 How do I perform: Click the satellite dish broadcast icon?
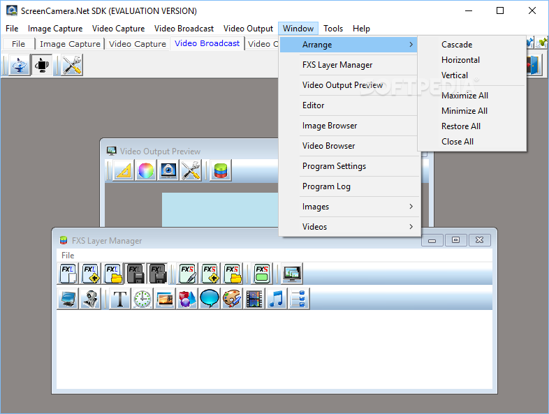point(20,65)
